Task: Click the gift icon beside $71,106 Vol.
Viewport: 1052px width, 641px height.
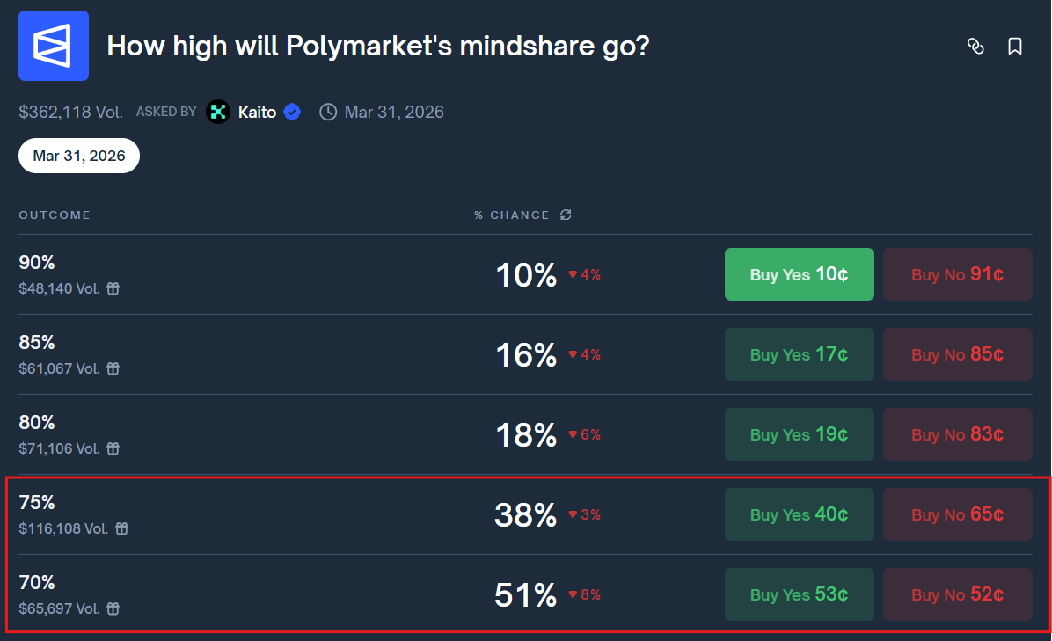Action: [x=113, y=448]
